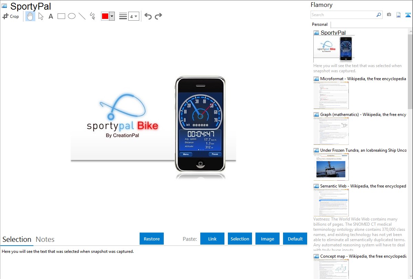Open the Personal tab
The width and height of the screenshot is (413, 279).
coord(320,24)
